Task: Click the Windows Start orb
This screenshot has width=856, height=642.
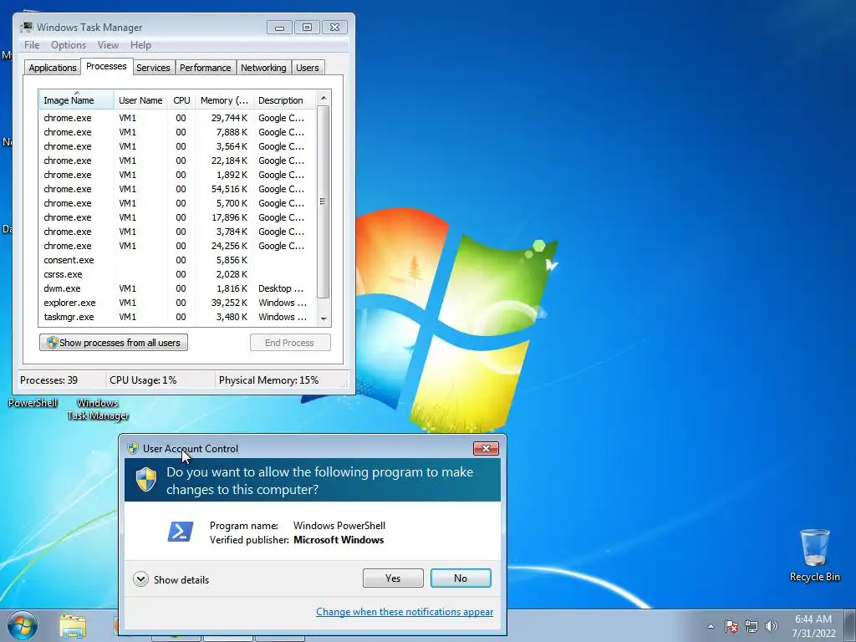Action: pyautogui.click(x=23, y=625)
